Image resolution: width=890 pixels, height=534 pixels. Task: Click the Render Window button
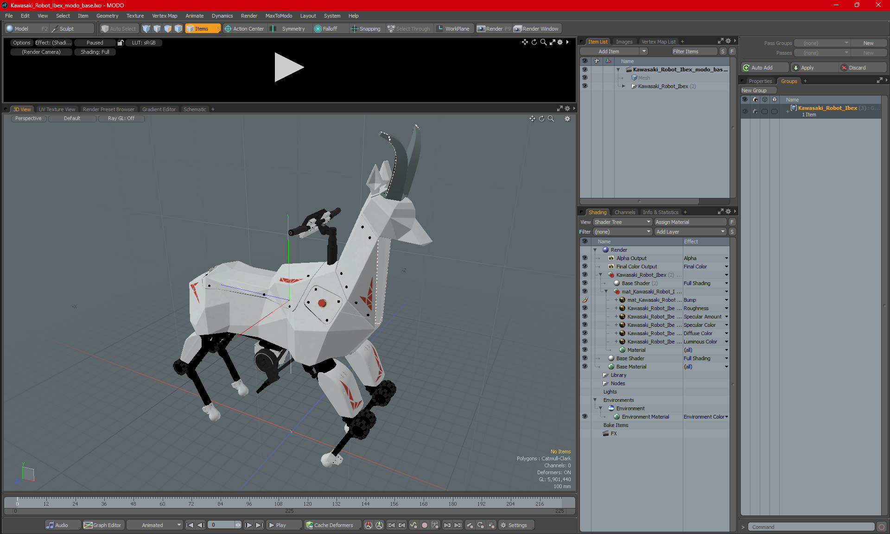tap(536, 29)
